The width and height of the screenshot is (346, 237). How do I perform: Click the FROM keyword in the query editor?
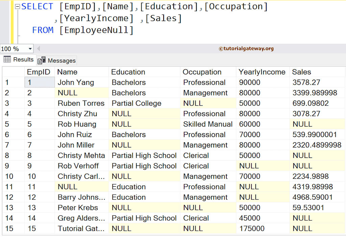point(43,30)
